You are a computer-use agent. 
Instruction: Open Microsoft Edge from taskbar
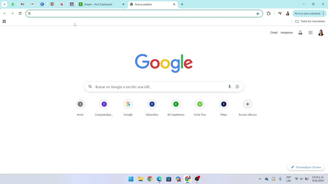[159, 179]
